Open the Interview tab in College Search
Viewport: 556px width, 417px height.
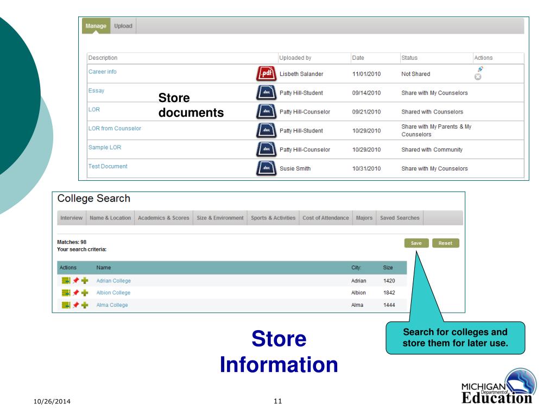click(x=71, y=218)
